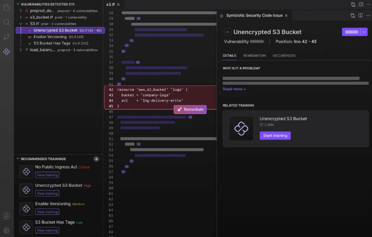Expand the preprod_de... file node

click(x=21, y=11)
